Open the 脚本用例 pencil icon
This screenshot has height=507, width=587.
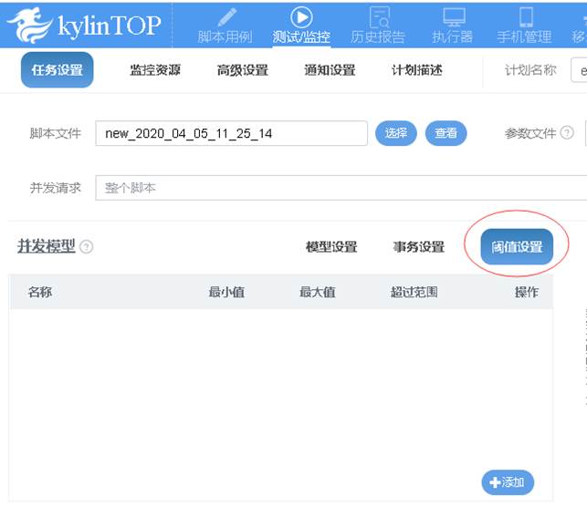pyautogui.click(x=226, y=17)
